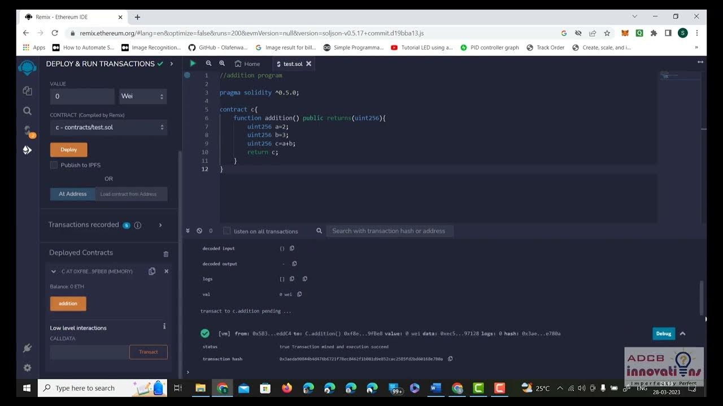
Task: Select the Plugin Manager icon
Action: (x=27, y=348)
